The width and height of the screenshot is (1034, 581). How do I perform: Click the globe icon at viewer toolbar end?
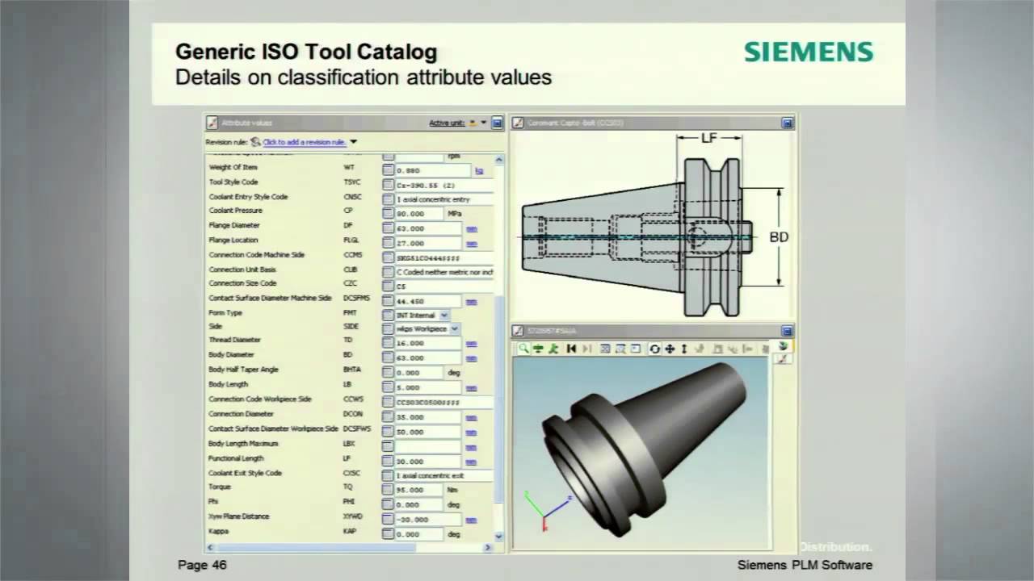783,346
